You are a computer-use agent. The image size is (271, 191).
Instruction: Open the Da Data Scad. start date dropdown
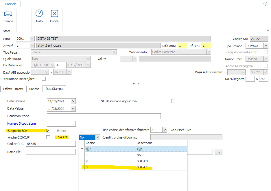click(53, 65)
